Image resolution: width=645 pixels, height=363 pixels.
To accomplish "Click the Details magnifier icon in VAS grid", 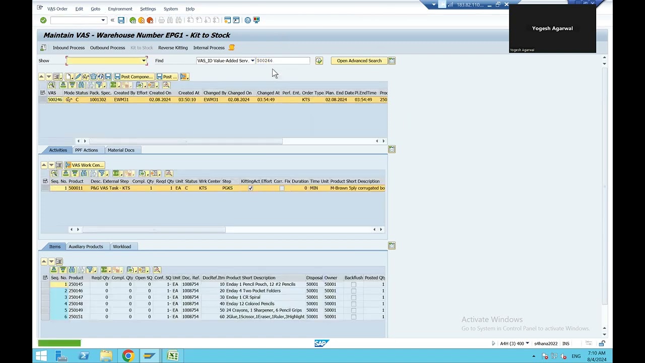I will tap(51, 85).
